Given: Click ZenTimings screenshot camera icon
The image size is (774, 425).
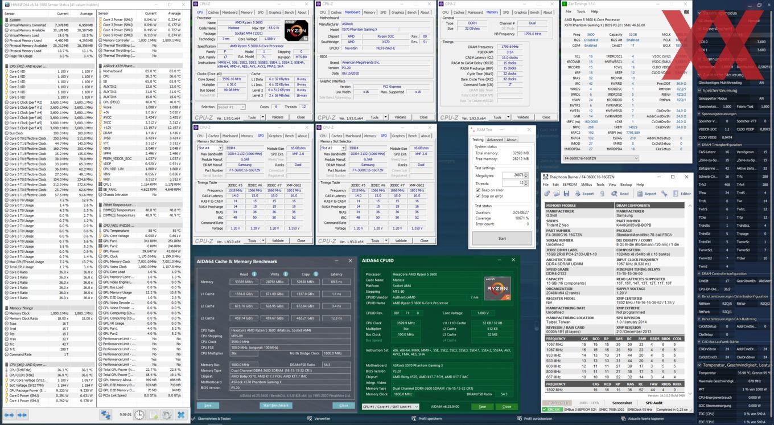Looking at the screenshot, I should 686,11.
